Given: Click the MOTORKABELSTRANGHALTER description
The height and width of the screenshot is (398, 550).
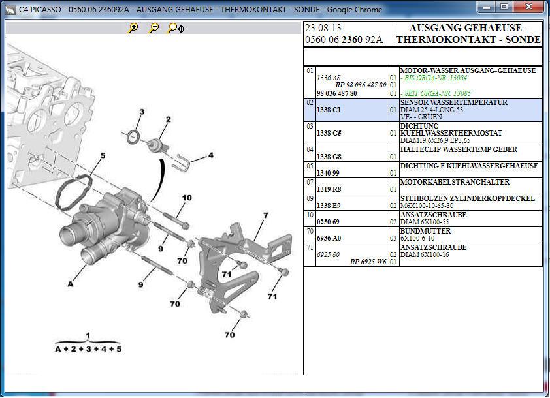Looking at the screenshot, I should tap(455, 182).
